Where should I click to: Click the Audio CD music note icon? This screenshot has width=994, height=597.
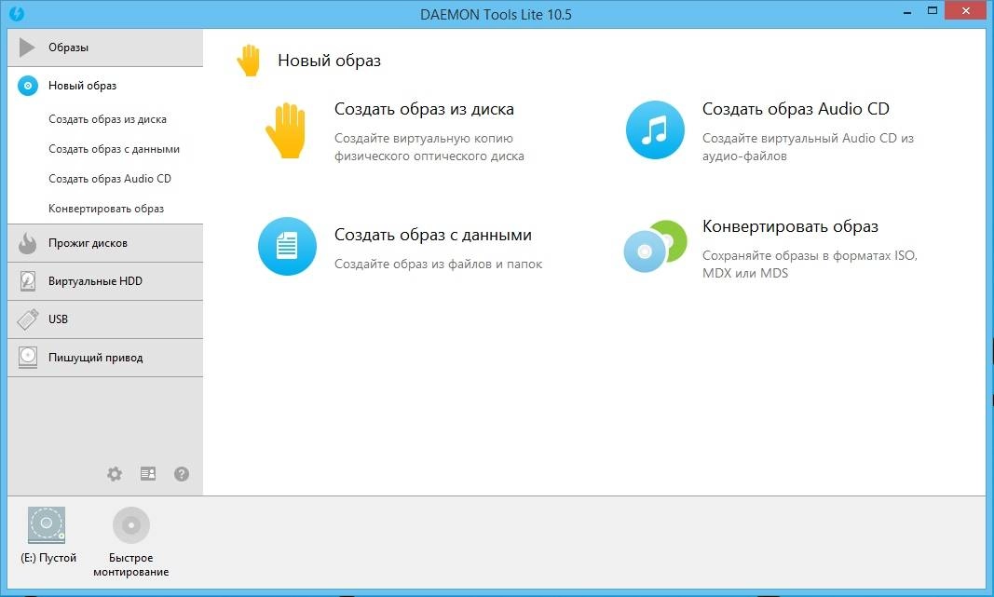(655, 129)
